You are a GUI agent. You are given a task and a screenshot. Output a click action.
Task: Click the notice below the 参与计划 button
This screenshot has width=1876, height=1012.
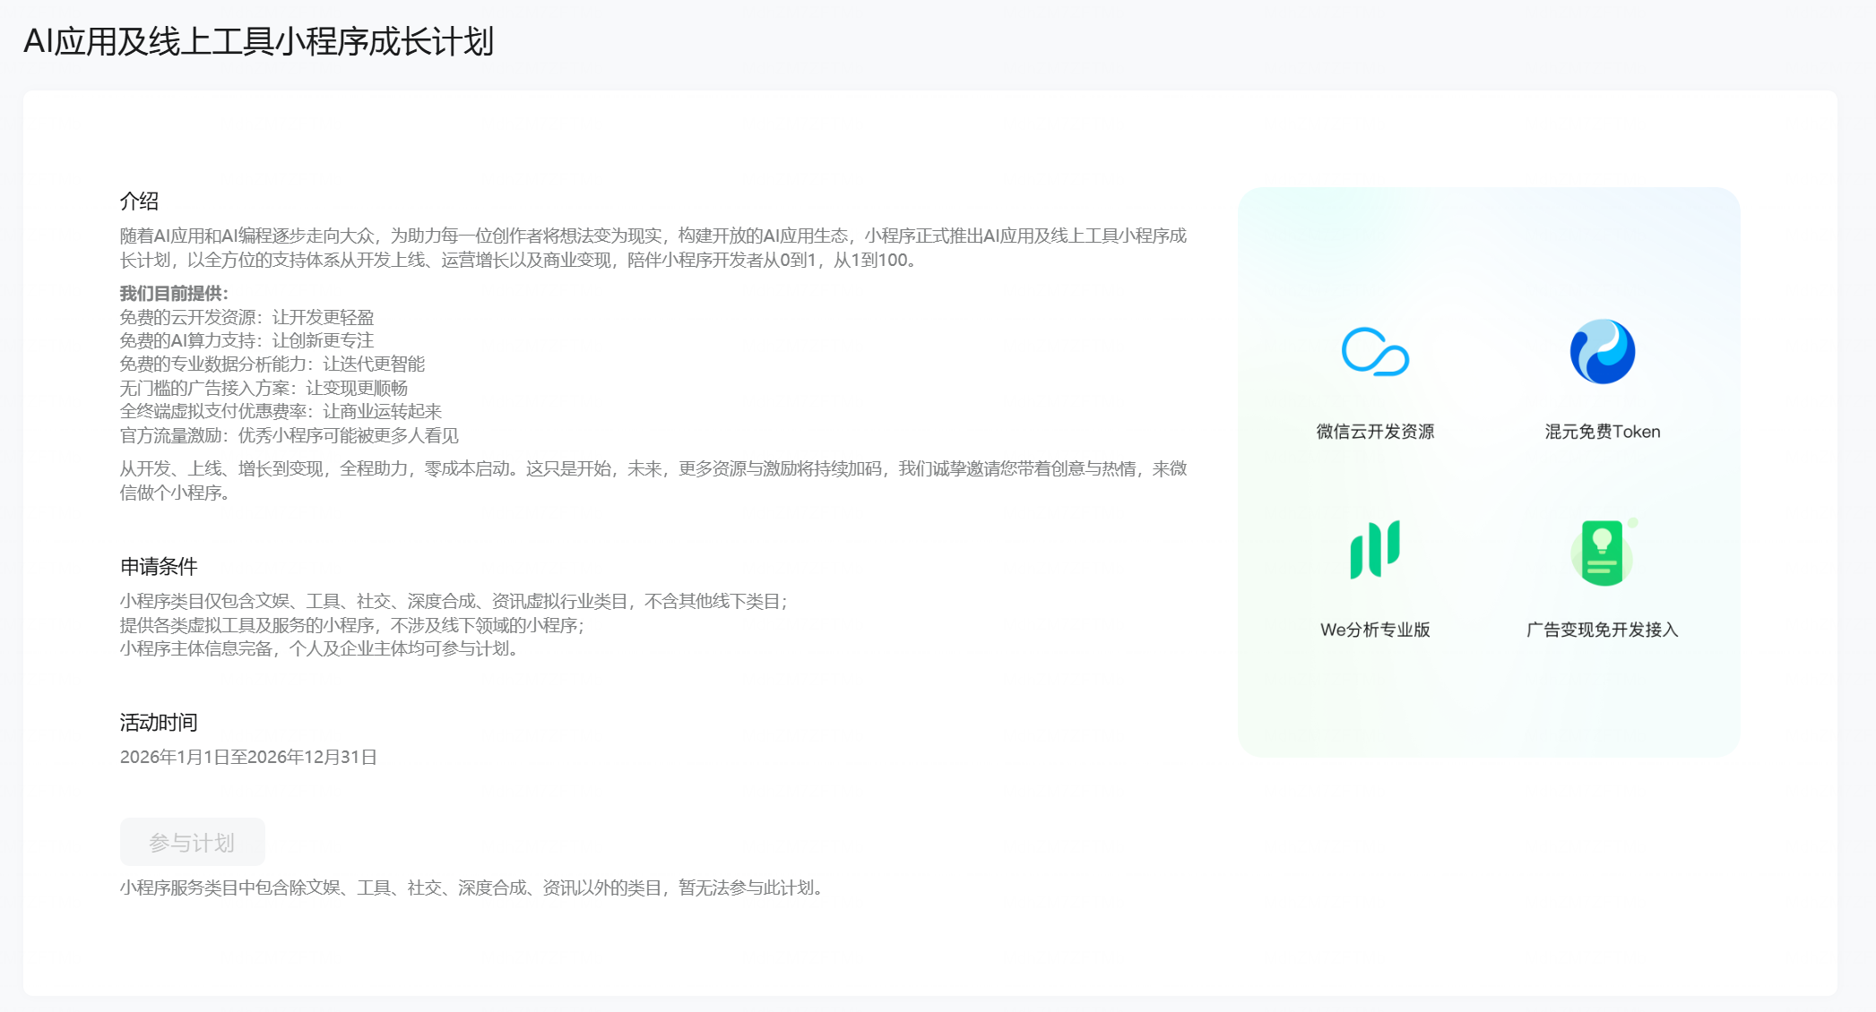click(x=472, y=888)
